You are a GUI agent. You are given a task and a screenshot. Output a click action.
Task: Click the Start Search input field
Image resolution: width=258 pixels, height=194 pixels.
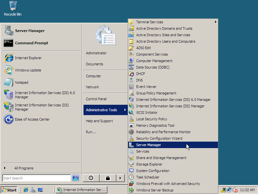tap(36, 178)
